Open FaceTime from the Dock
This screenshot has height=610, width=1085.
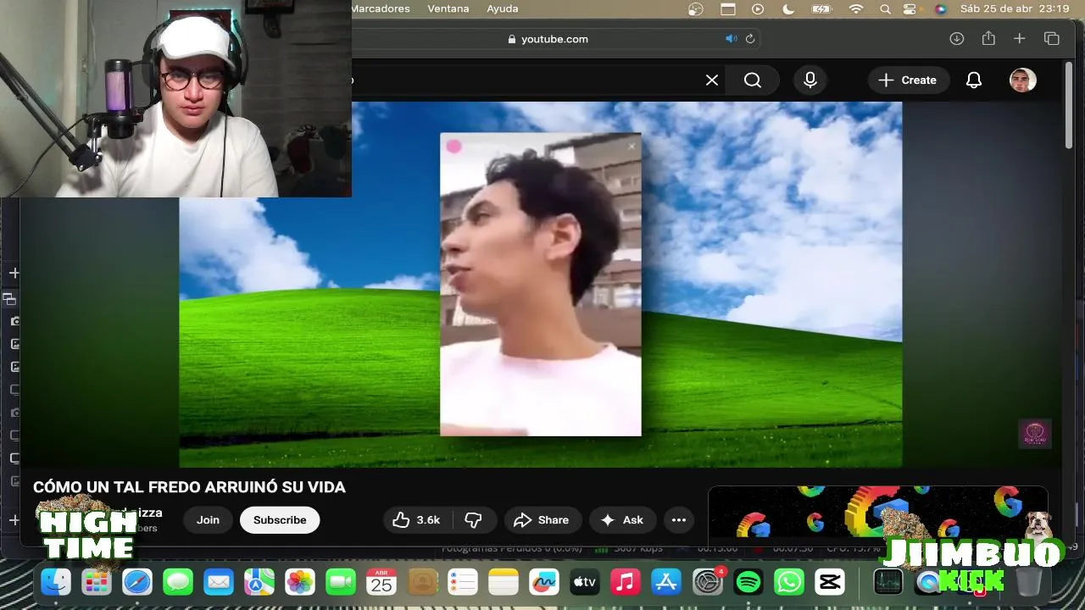[x=341, y=582]
